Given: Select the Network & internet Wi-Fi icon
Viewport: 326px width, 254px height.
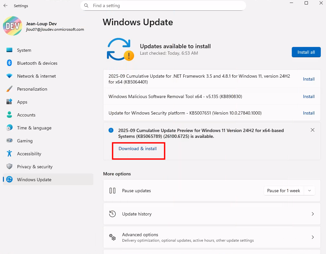Looking at the screenshot, I should pos(9,76).
